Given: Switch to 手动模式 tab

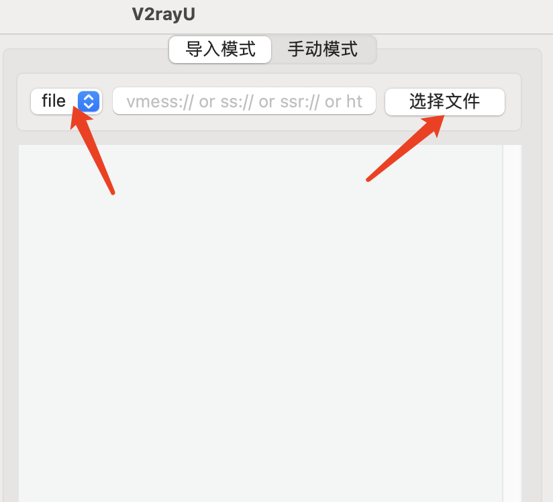Looking at the screenshot, I should pyautogui.click(x=323, y=50).
